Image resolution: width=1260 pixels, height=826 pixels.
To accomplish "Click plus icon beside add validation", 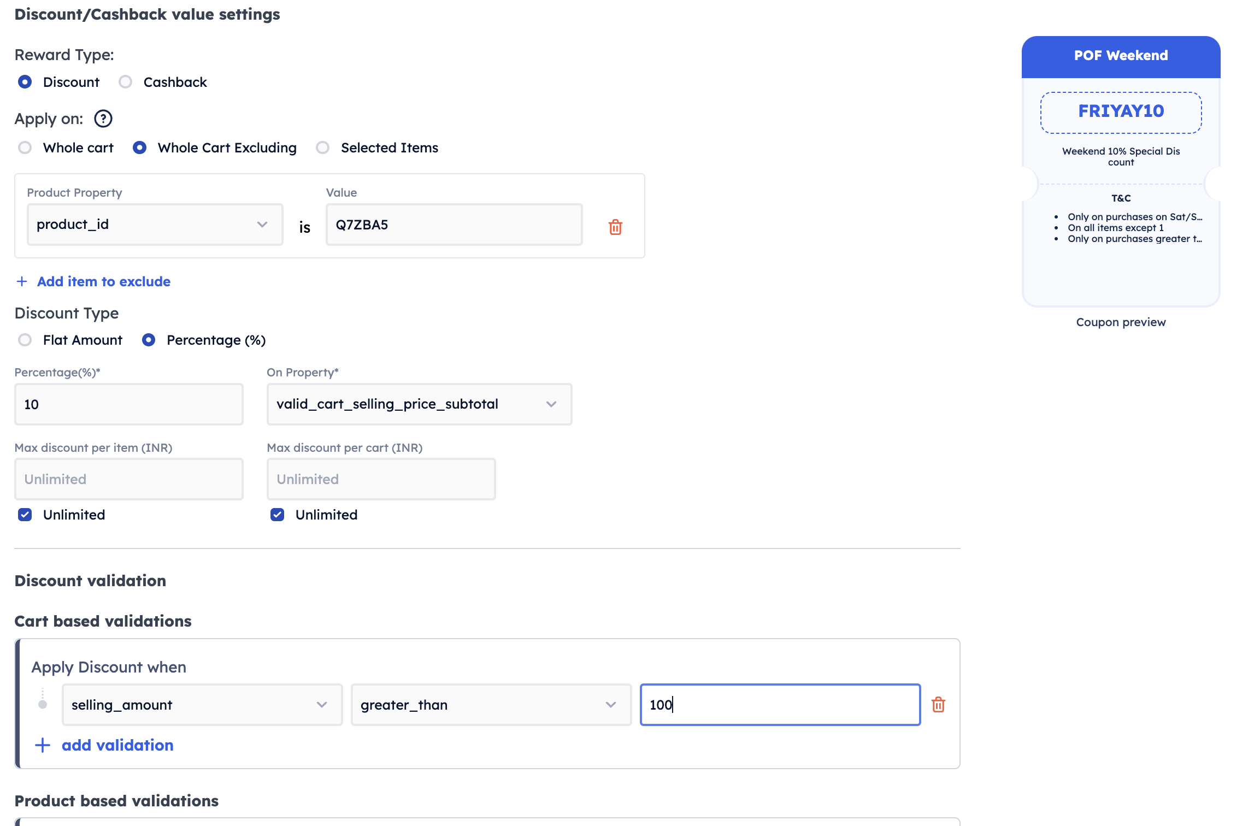I will tap(43, 745).
